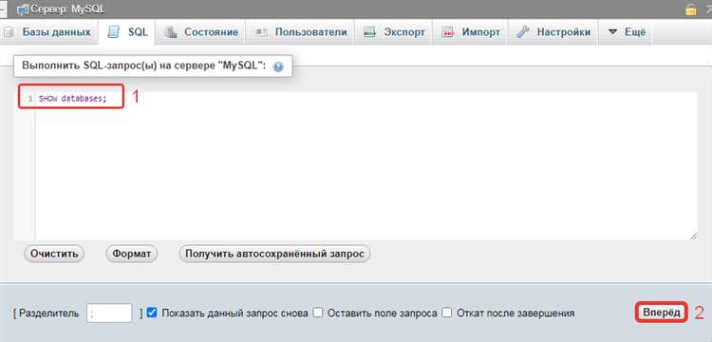The width and height of the screenshot is (712, 342).
Task: Click the padlock icon in the header
Action: [691, 9]
